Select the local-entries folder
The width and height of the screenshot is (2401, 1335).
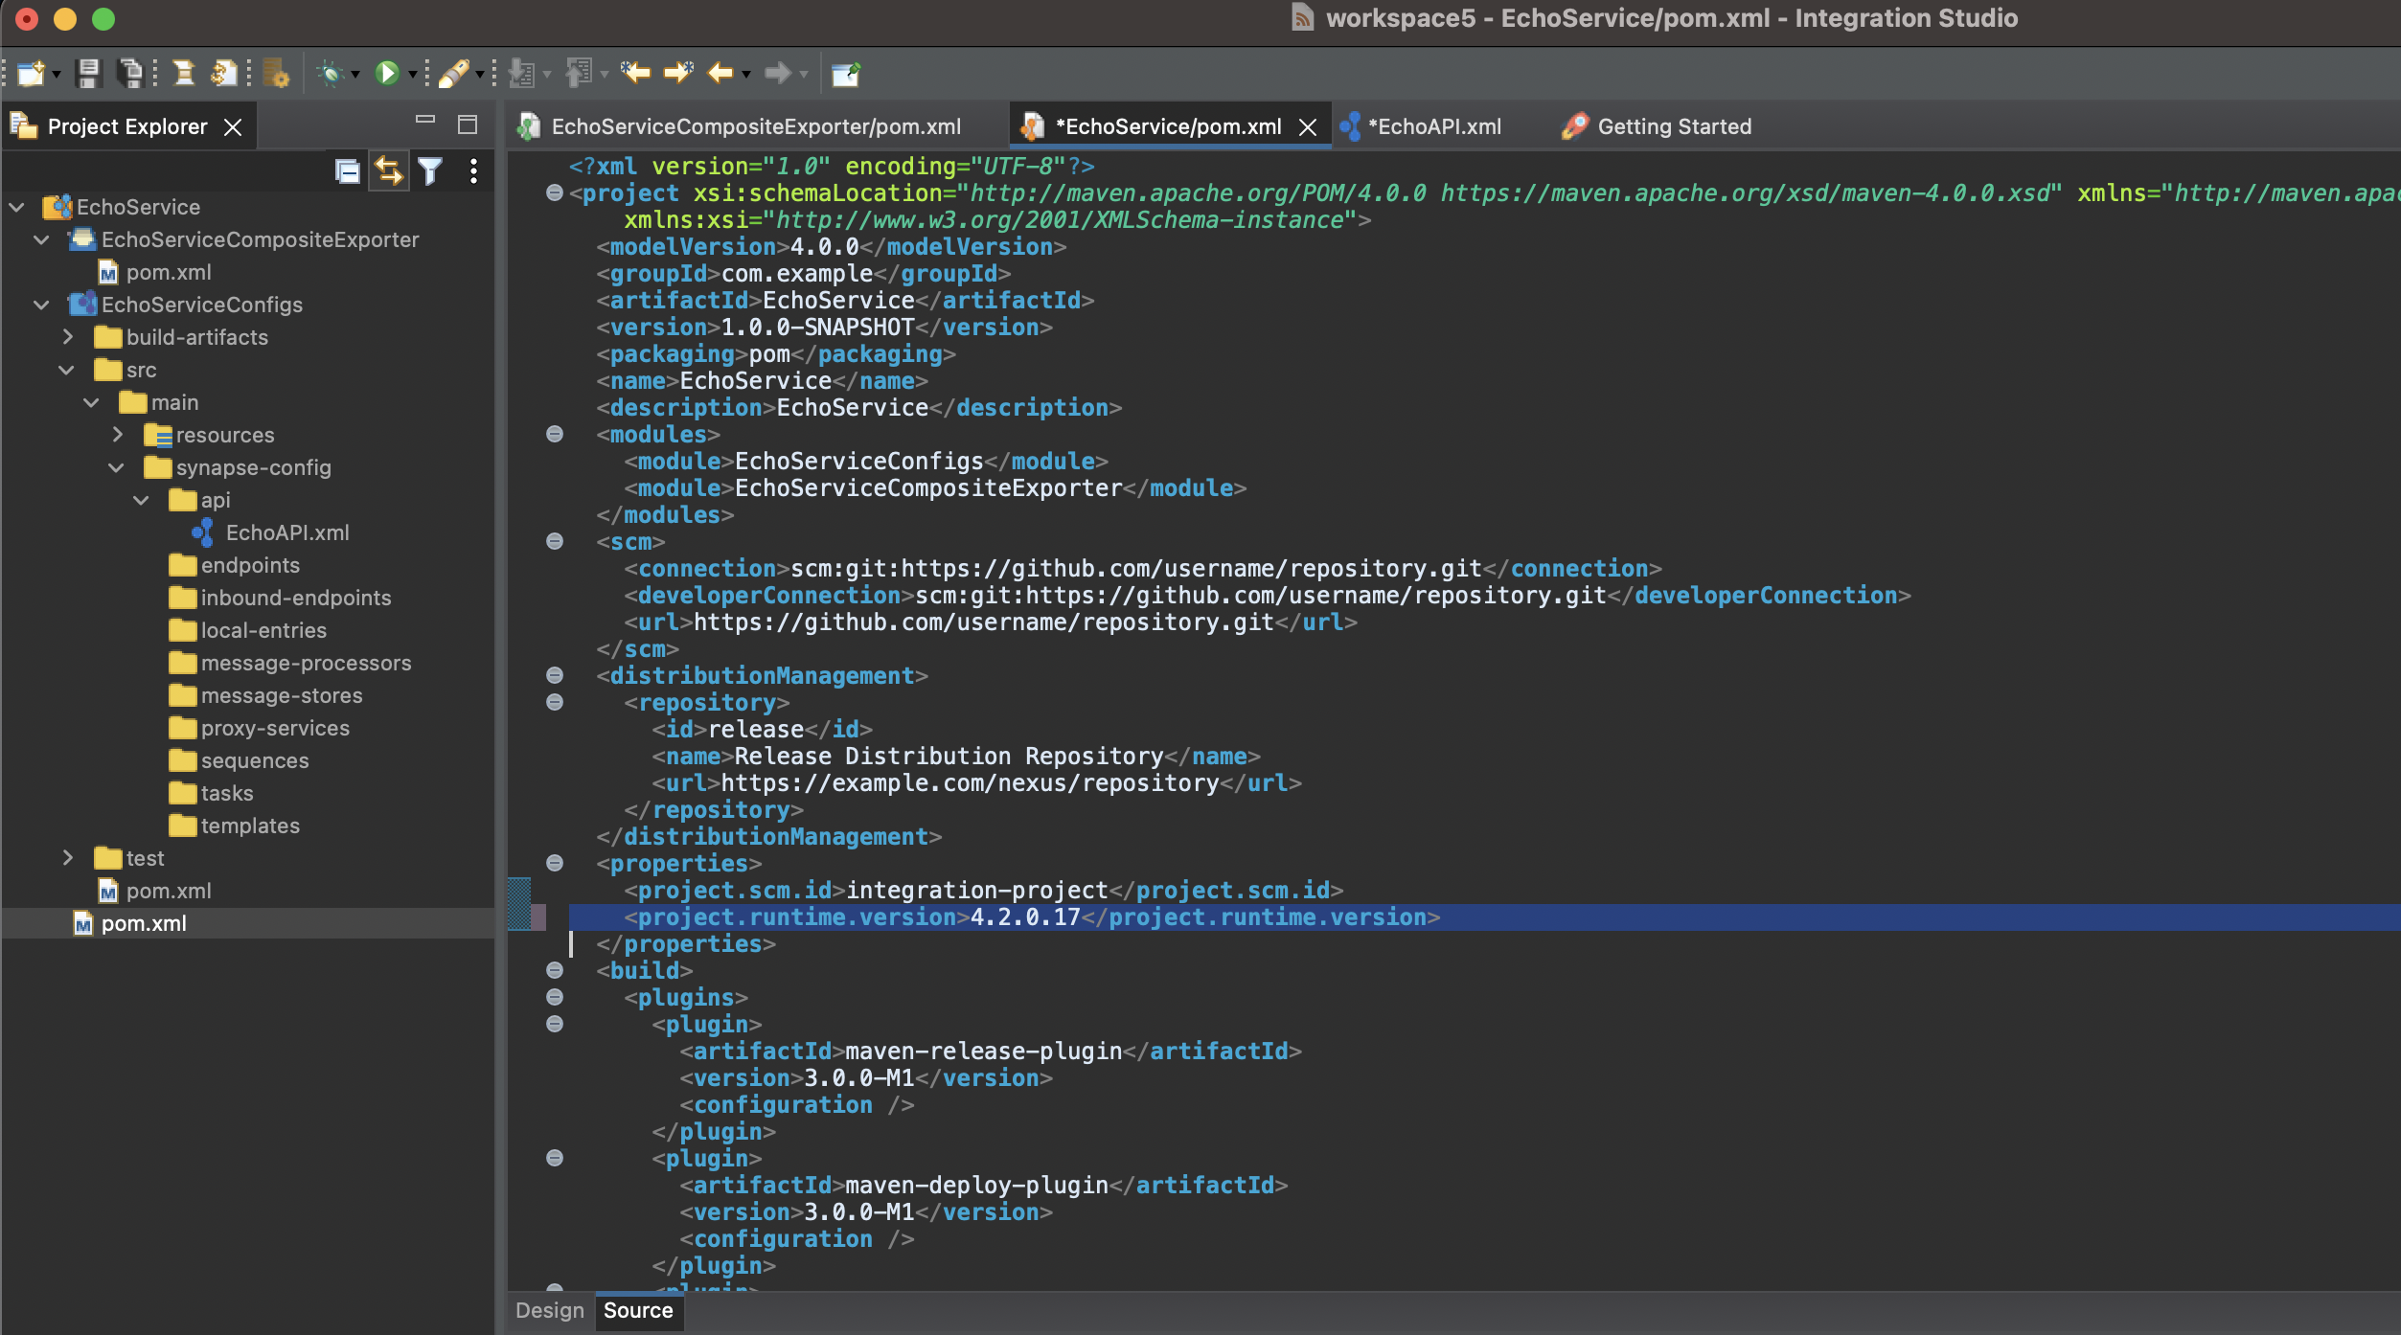point(263,630)
